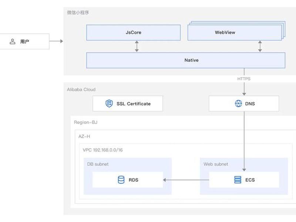Click the 微信小程序 group title
Screen dimensions: 296x222
[x=78, y=13]
